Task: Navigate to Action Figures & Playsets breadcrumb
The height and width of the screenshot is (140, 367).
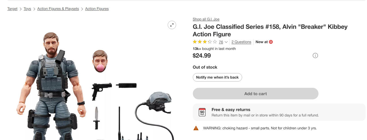Action: click(58, 9)
